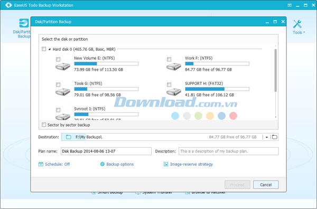Check SUPPORT H: partition checkbox

pyautogui.click(x=169, y=84)
